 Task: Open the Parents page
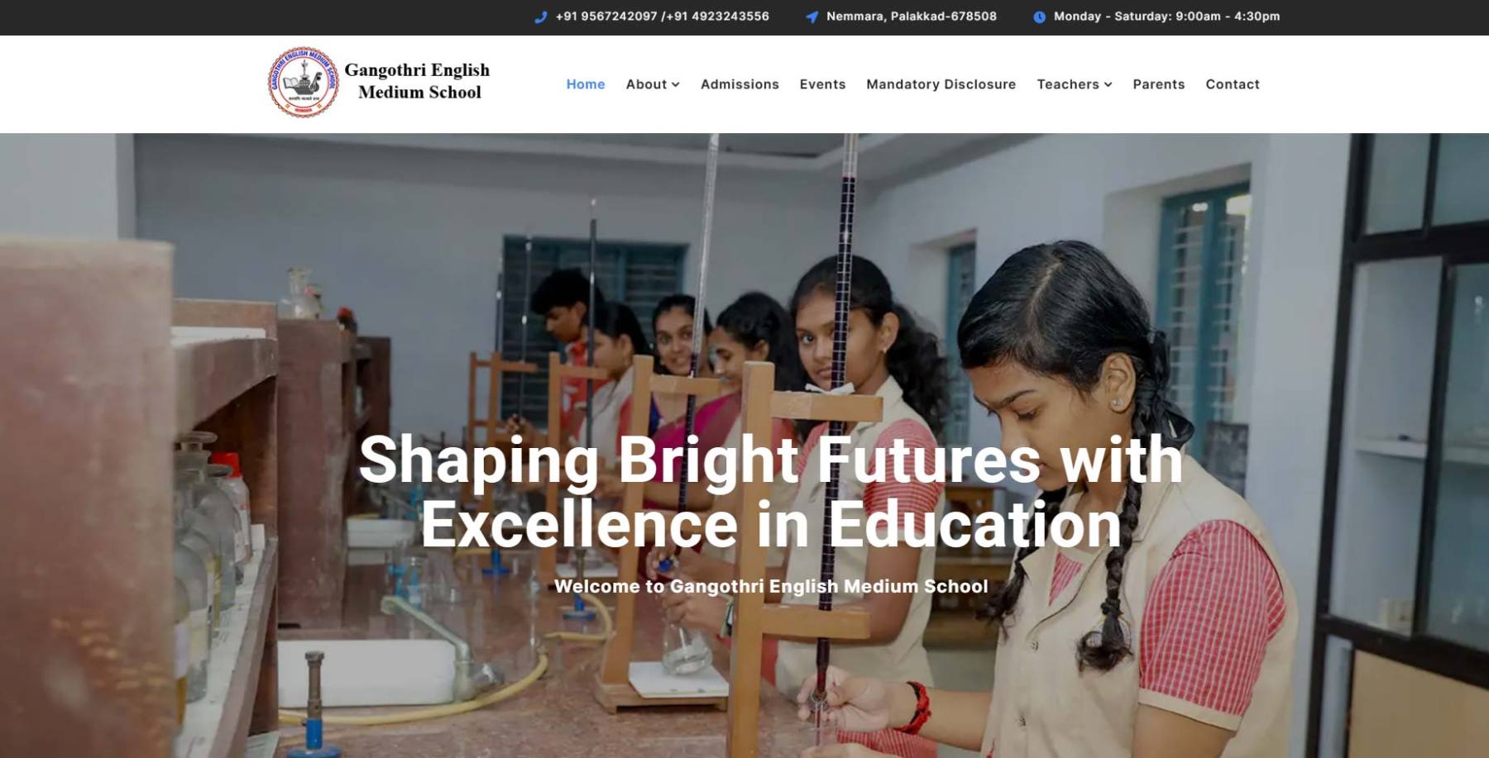point(1158,84)
